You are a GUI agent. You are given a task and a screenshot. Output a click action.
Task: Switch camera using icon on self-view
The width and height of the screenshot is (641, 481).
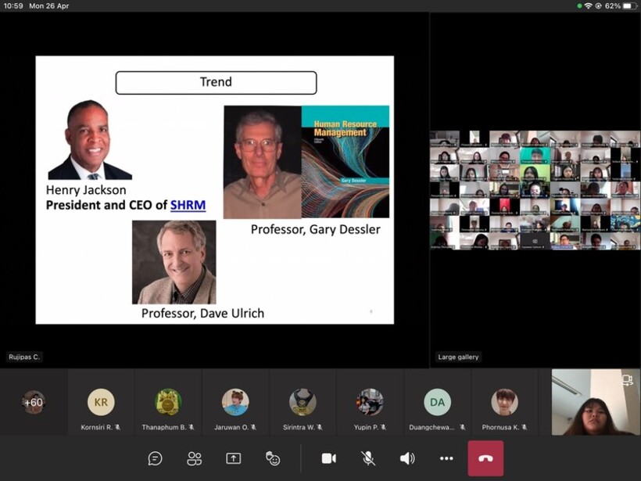(x=627, y=380)
